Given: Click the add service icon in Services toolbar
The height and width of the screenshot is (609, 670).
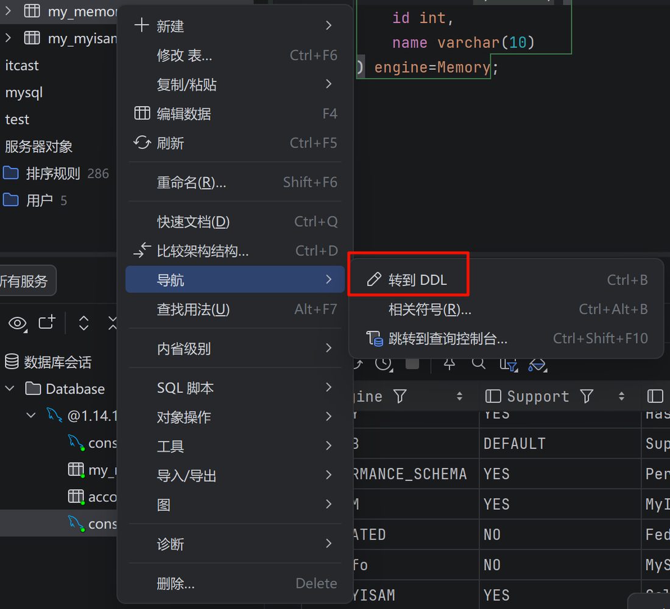Looking at the screenshot, I should 47,322.
